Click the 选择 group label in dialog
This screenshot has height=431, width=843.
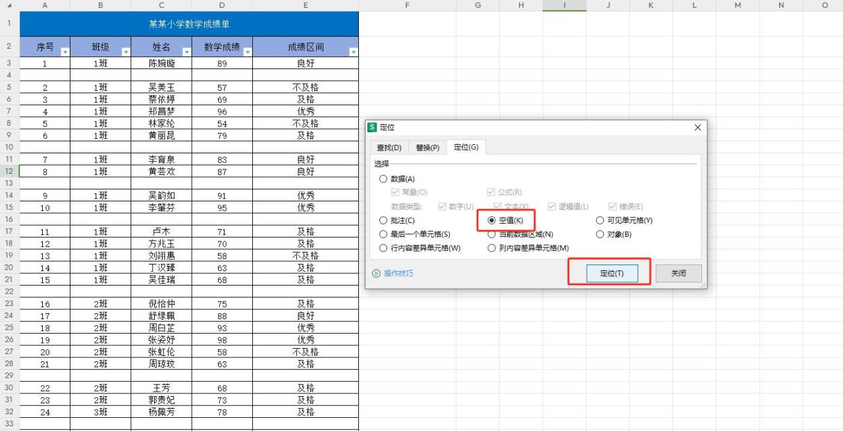[381, 163]
